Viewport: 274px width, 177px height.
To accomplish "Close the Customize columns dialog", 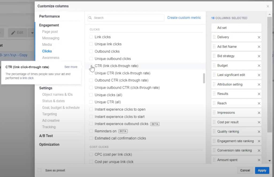I will [268, 6].
